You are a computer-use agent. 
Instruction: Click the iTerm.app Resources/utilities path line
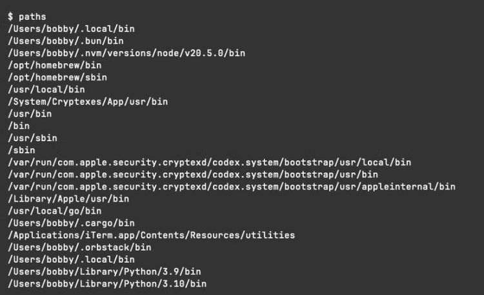152,235
